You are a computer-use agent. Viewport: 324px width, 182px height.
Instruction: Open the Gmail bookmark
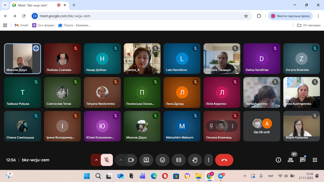[21, 25]
